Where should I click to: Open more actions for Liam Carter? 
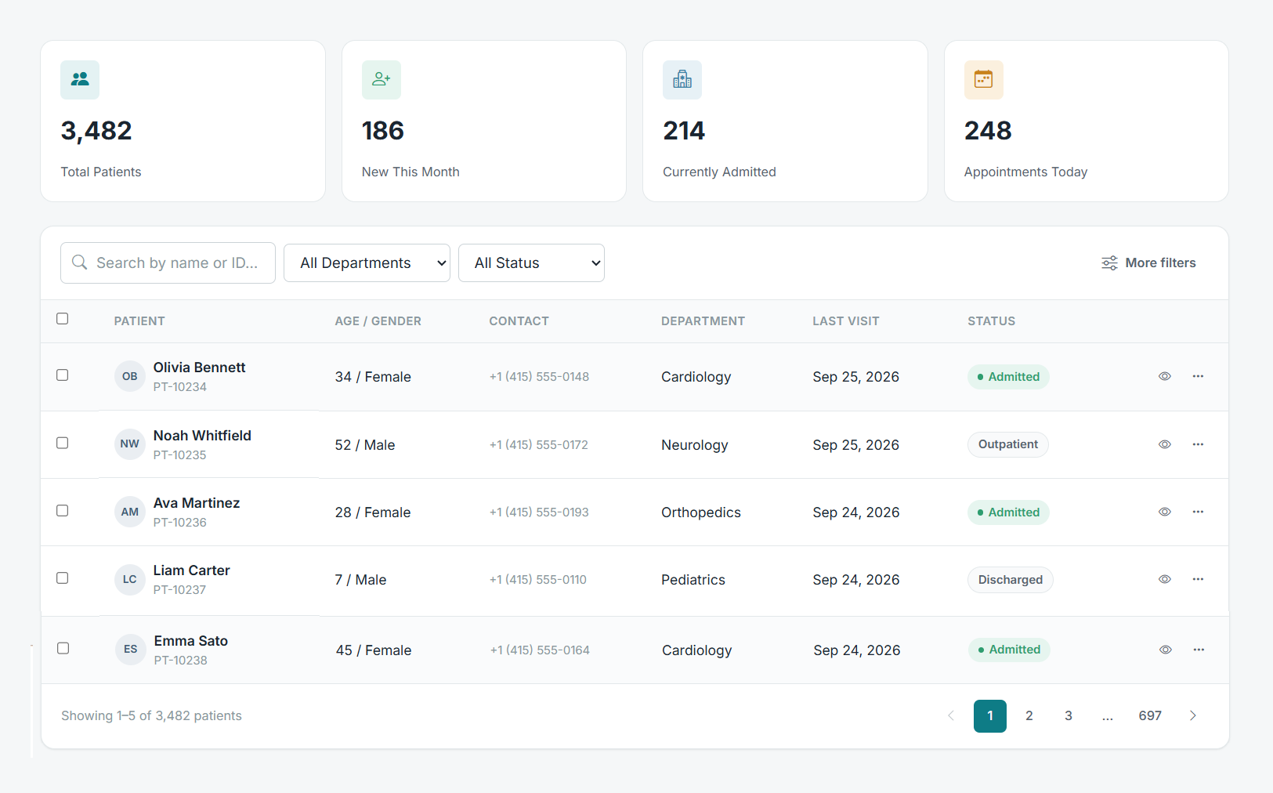(x=1198, y=579)
